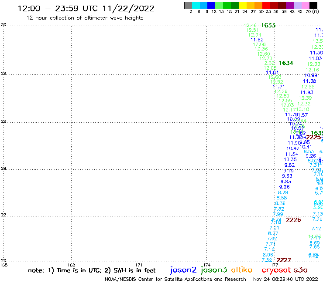Click the longitude 168 axis label
This screenshot has width=323, height=283.
tap(71, 265)
